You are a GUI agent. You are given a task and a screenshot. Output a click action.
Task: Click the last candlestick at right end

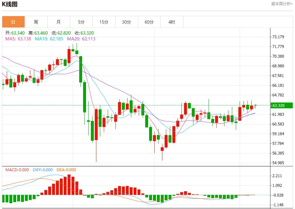(255, 105)
